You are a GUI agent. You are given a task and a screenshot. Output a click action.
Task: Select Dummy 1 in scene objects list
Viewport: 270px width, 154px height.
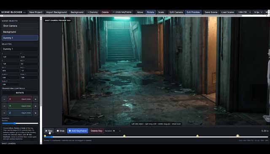click(20, 38)
